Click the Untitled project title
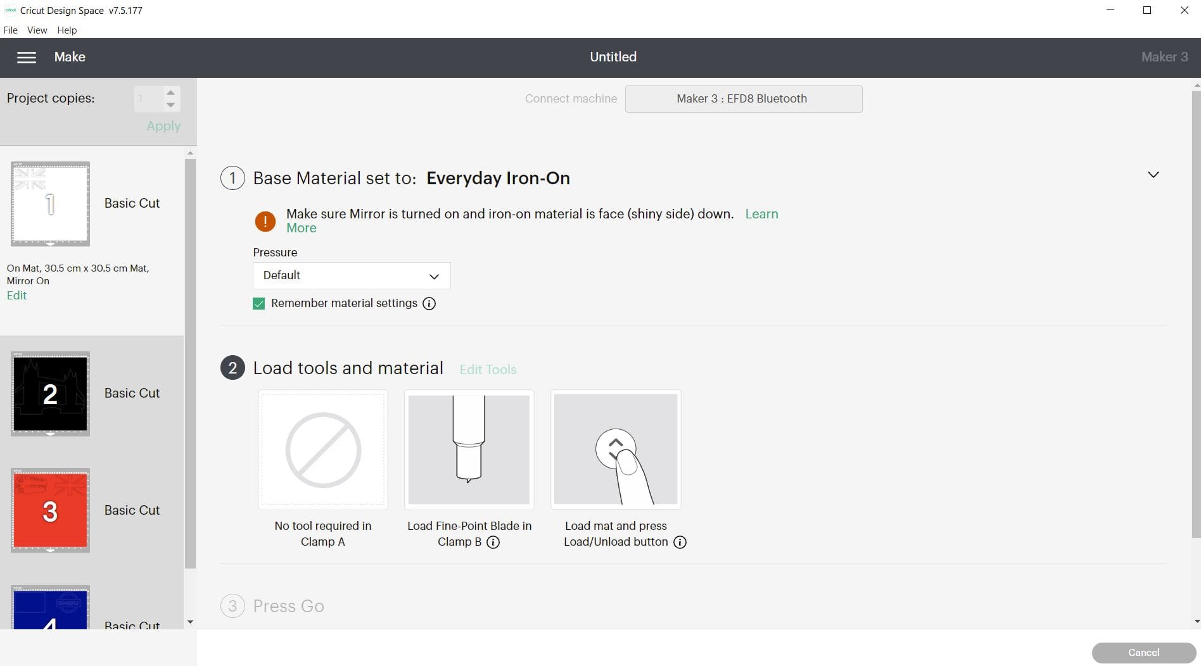1201x666 pixels. pyautogui.click(x=613, y=57)
